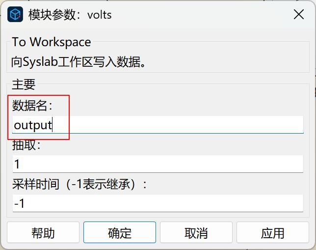Click the 抽取 label
Viewport: 316px width, 250px height.
26,145
